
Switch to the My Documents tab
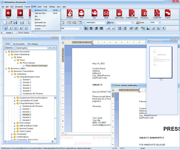[x=19, y=44]
